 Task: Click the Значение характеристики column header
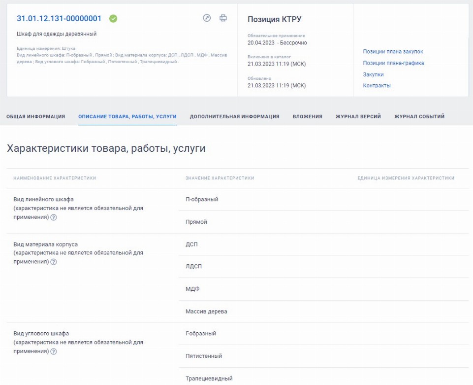[x=220, y=178]
